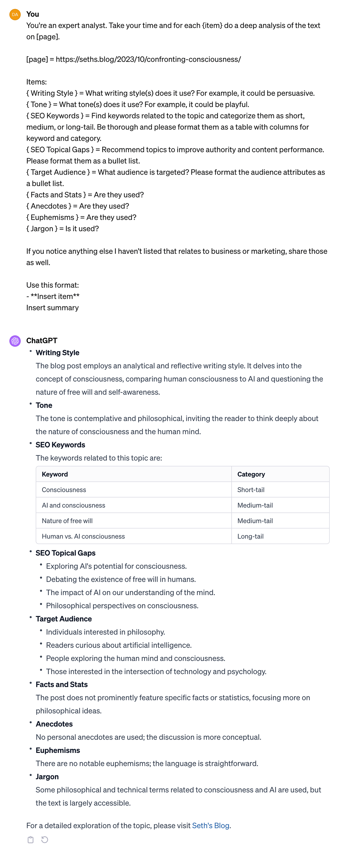Image resolution: width=348 pixels, height=860 pixels.
Task: Click the purple ChatGPT logo avatar
Action: 15,341
